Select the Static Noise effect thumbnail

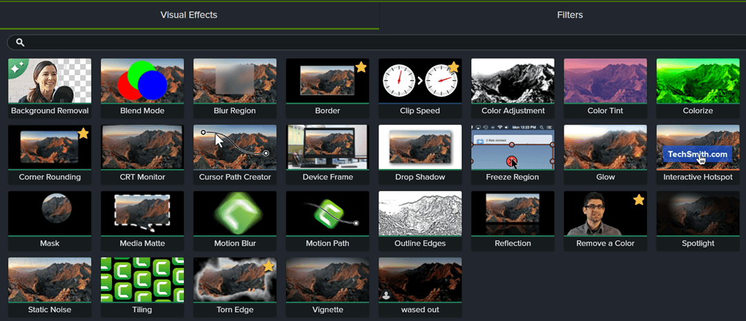coord(50,280)
